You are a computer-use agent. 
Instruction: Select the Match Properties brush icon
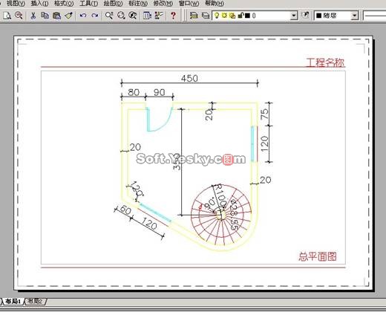pyautogui.click(x=68, y=16)
